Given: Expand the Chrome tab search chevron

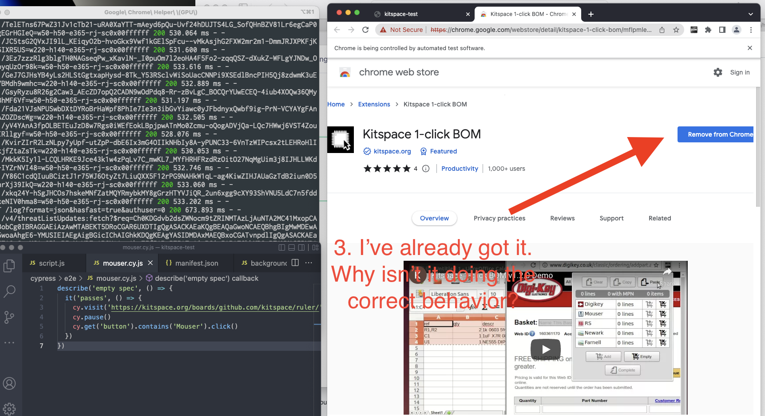Looking at the screenshot, I should pos(751,14).
